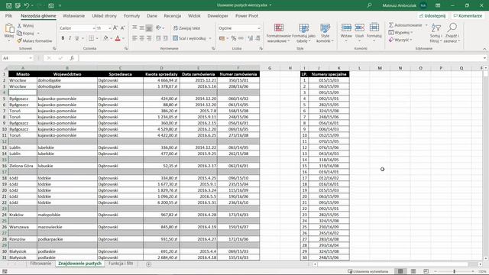Click the fill color bucket

point(105,38)
